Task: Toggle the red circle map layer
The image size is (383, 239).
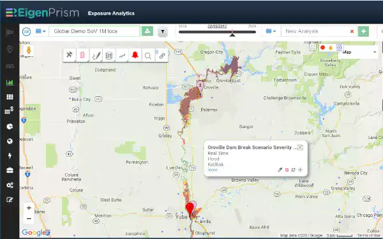Action: click(322, 48)
